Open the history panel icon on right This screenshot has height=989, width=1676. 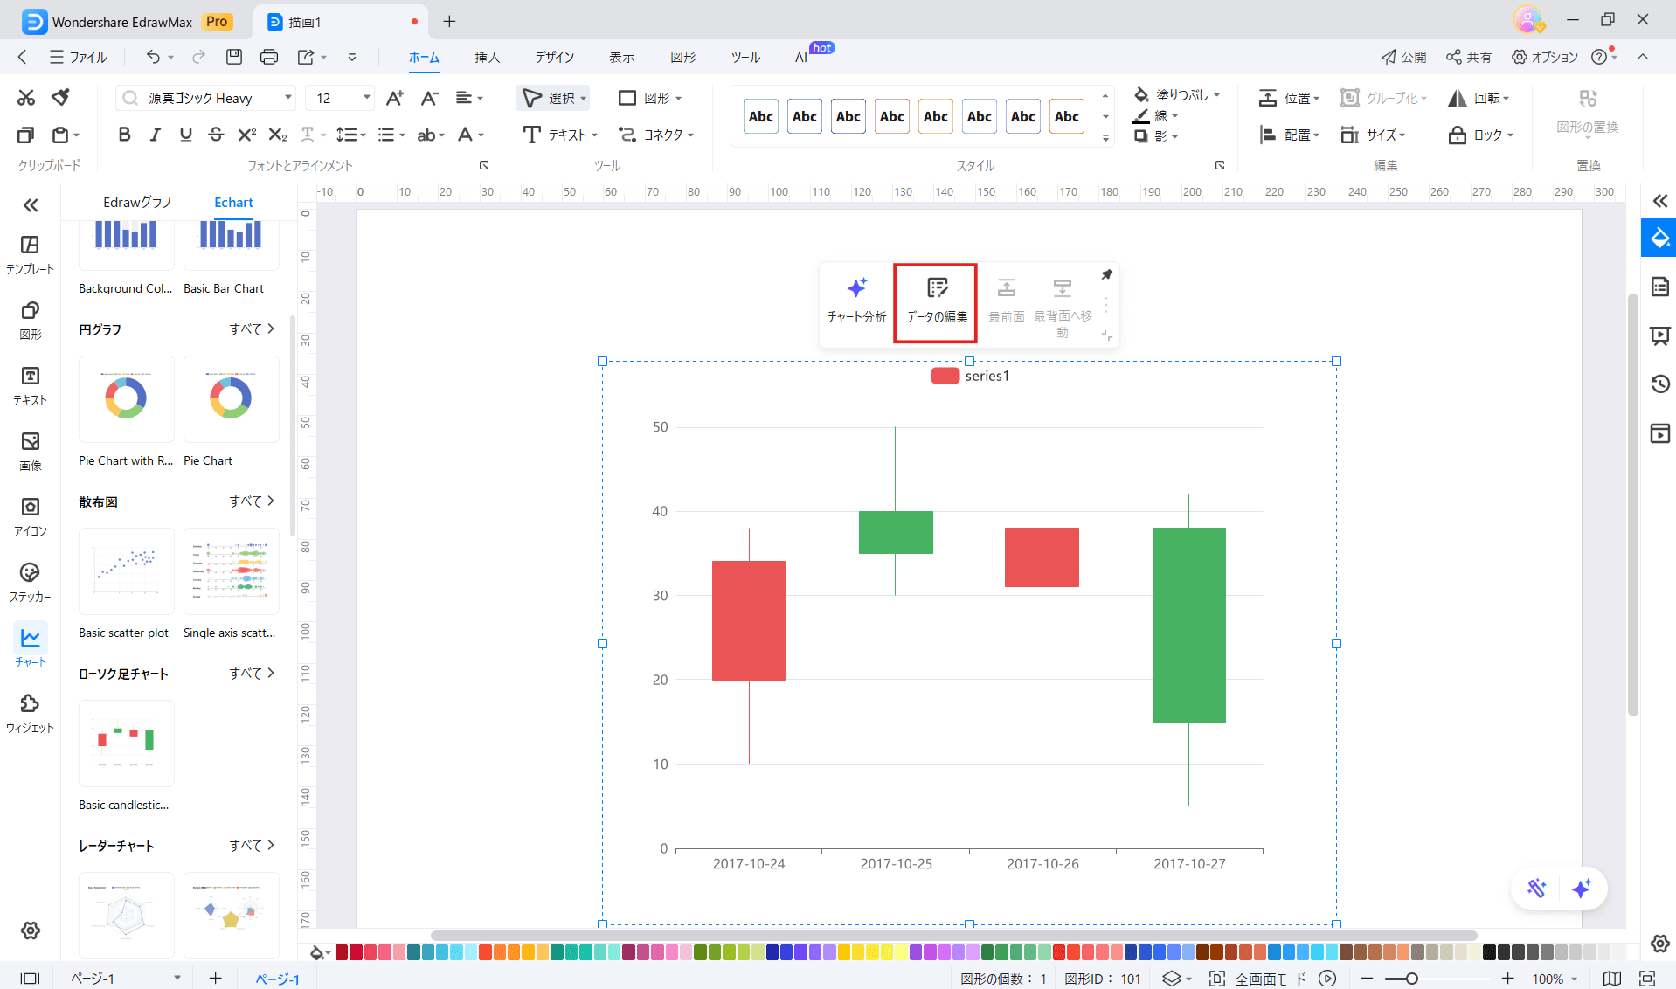1659,384
